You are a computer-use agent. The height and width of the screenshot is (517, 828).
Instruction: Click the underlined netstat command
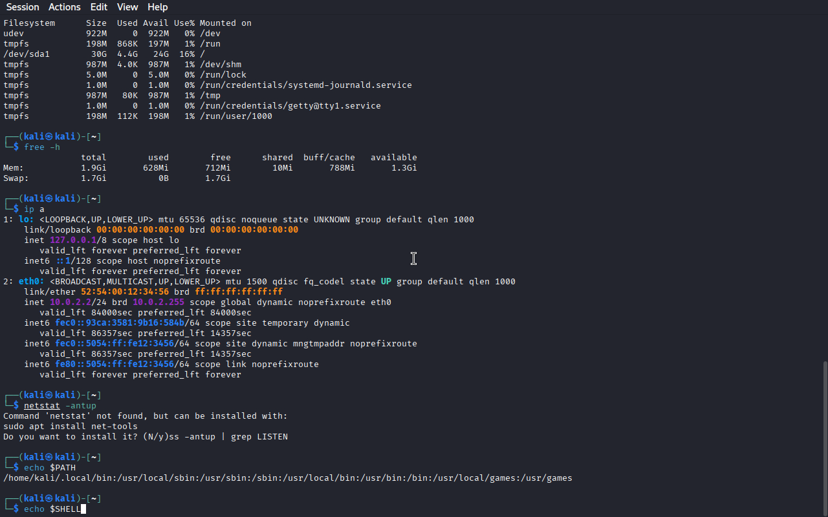pos(42,406)
